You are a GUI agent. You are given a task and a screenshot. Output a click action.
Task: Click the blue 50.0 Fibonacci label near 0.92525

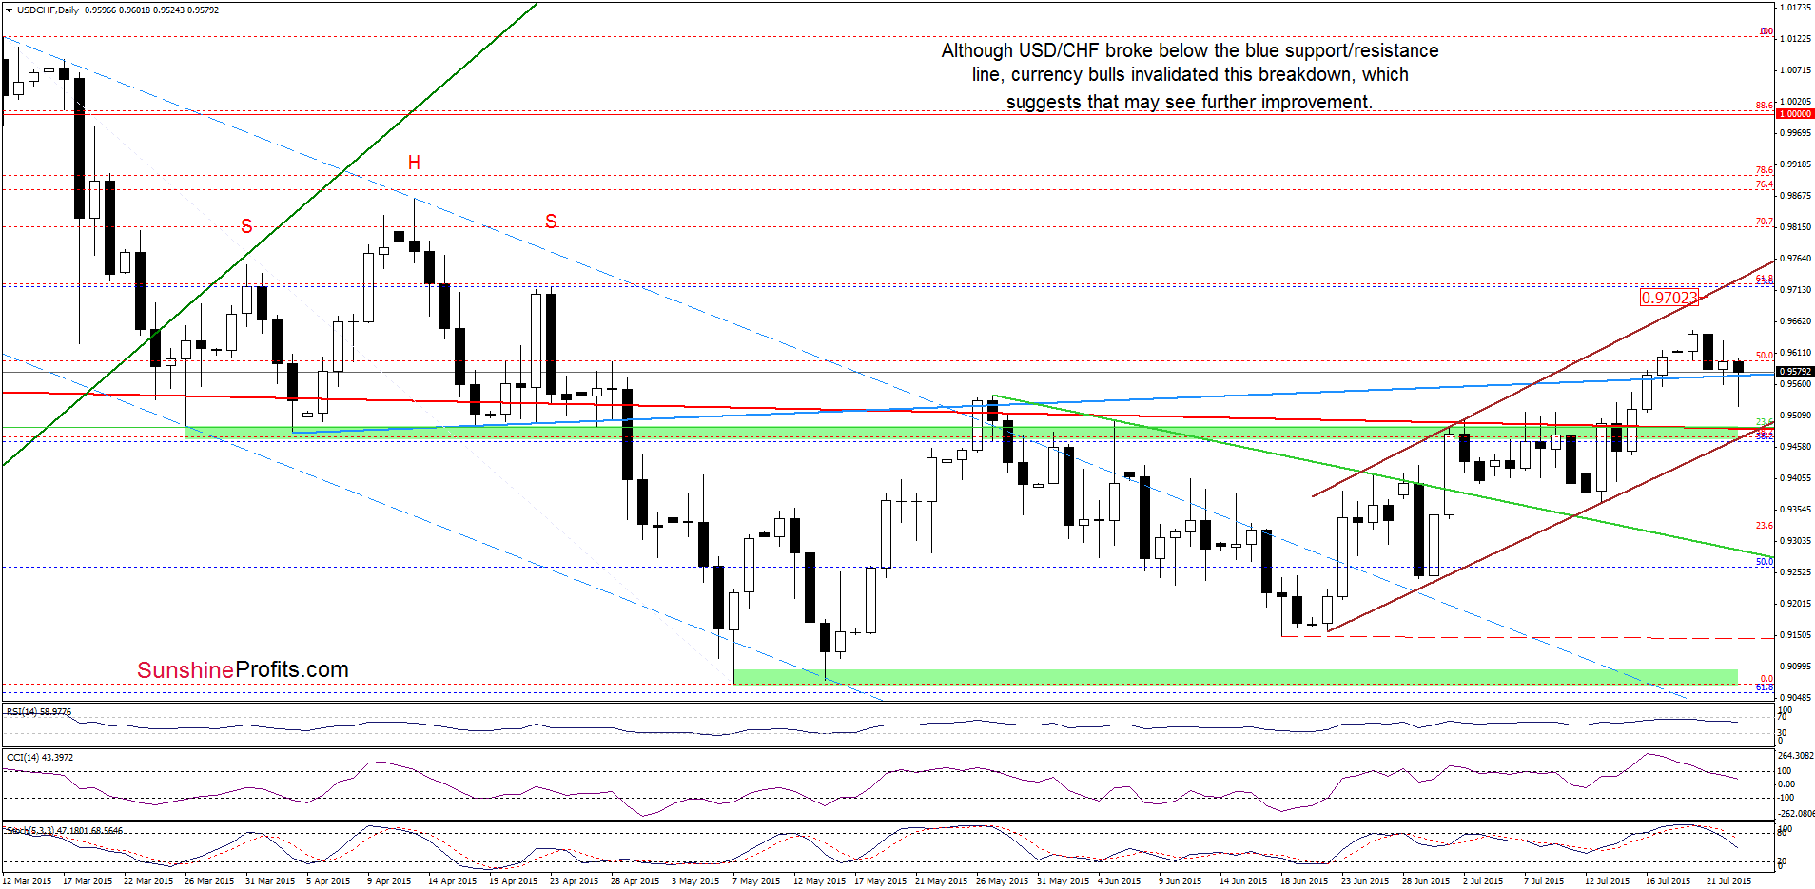1765,562
